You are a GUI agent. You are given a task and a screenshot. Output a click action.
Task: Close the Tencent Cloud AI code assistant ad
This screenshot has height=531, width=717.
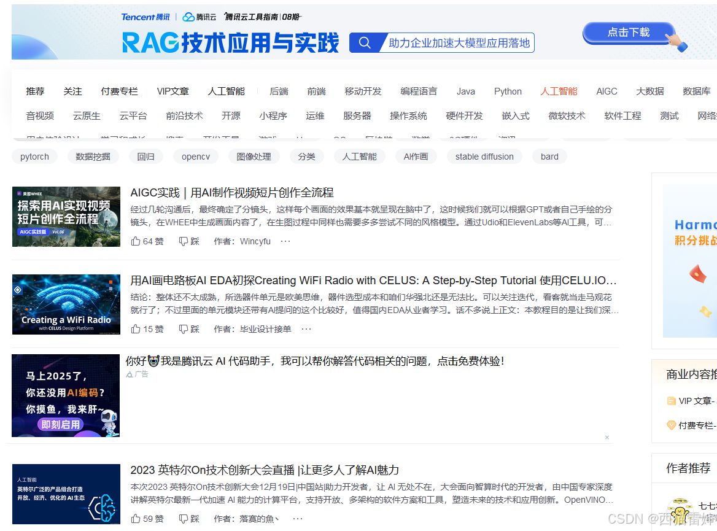point(607,437)
